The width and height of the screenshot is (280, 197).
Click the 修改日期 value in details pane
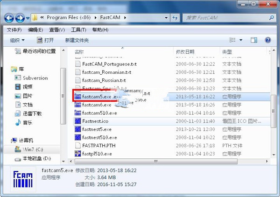tap(117, 170)
